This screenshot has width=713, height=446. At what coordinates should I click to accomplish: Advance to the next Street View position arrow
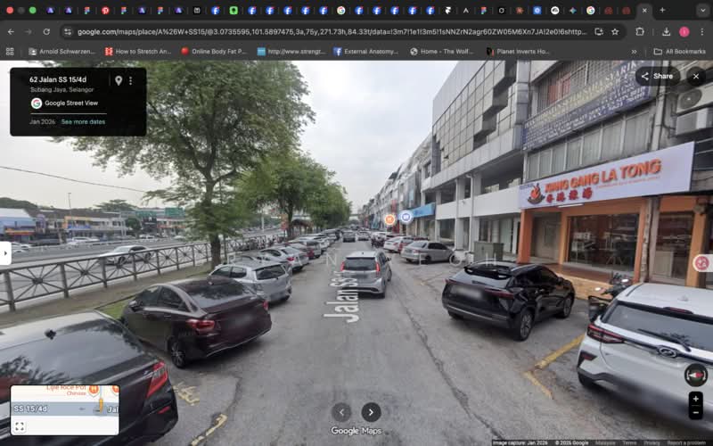[371, 411]
